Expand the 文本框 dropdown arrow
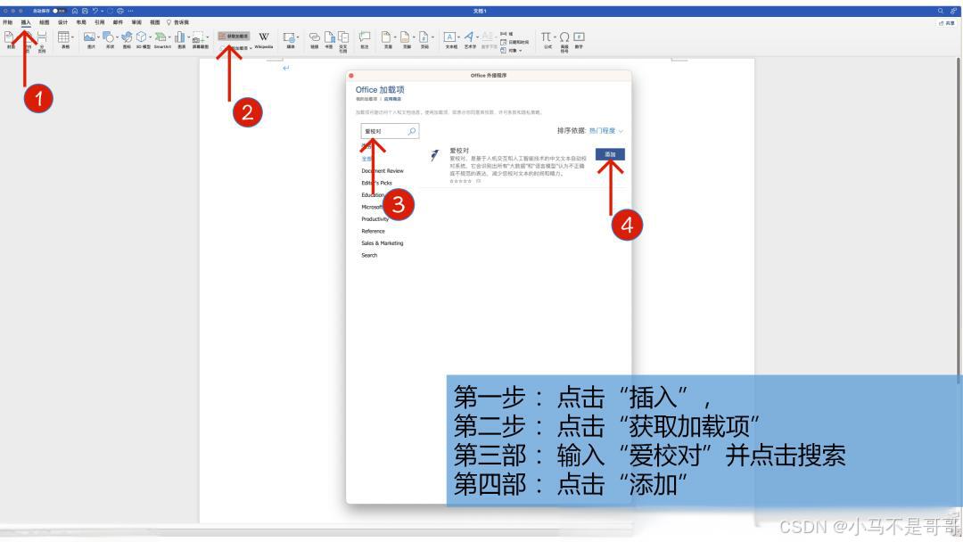The height and width of the screenshot is (542, 963). point(459,37)
